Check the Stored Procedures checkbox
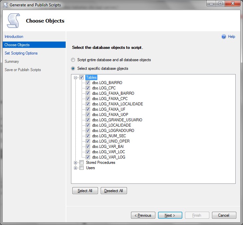Viewport: 243px width, 225px height. [82, 163]
